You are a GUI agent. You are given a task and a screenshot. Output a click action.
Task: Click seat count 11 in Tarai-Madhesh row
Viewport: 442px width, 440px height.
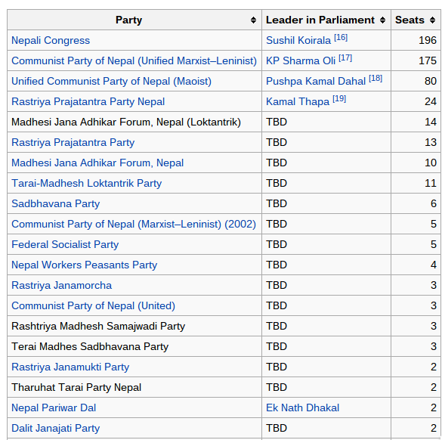pos(431,183)
